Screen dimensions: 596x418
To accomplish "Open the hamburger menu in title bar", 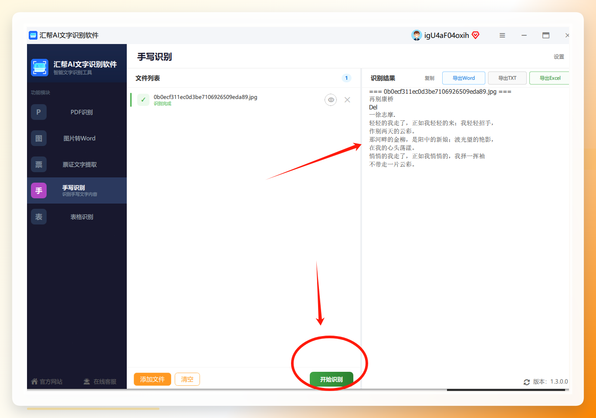I will 502,35.
